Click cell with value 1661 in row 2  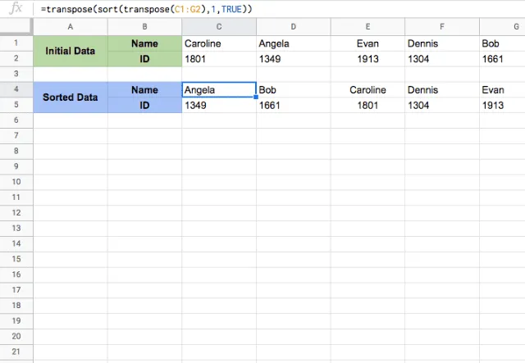click(x=502, y=59)
